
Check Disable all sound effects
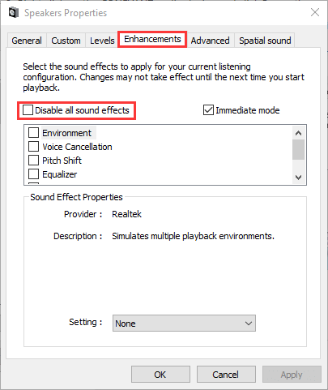28,110
